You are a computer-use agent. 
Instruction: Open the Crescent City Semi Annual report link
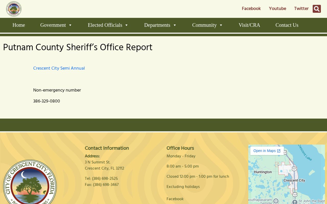59,68
